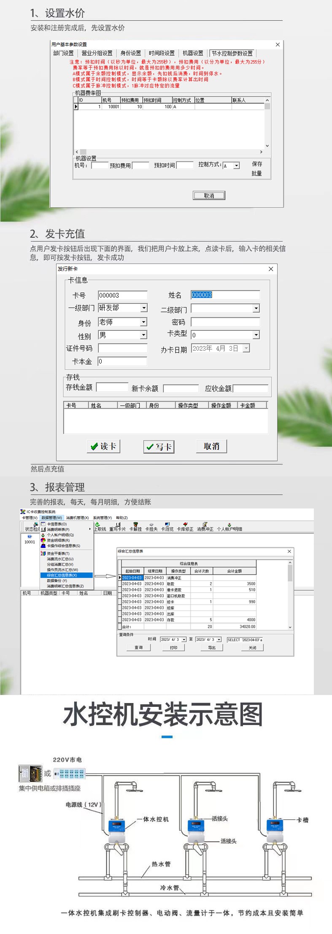Screen dimensions: 332x934
Task: Click the 重写卡片 toolbar icon
Action: pyautogui.click(x=117, y=527)
